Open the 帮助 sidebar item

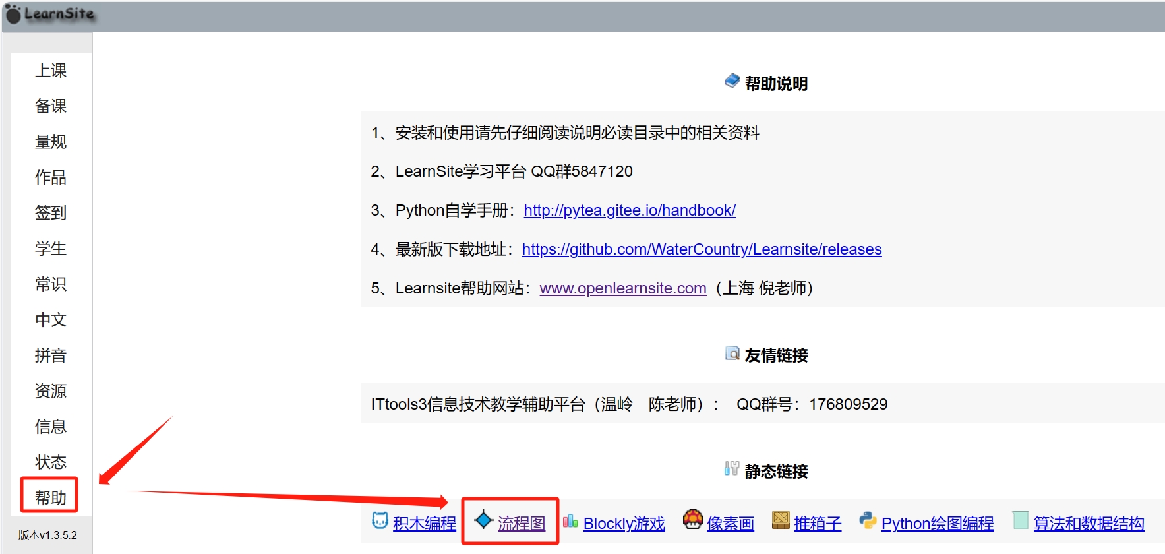click(51, 498)
